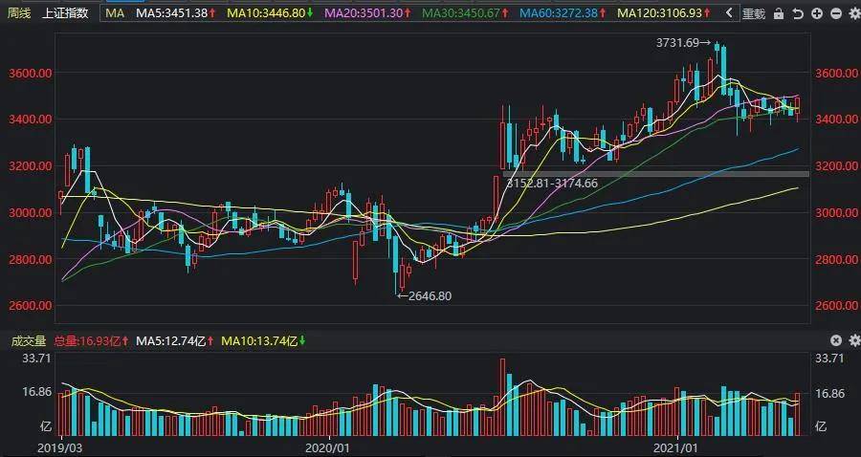
Task: Click the 成交量 volume indicator label
Action: coord(29,340)
